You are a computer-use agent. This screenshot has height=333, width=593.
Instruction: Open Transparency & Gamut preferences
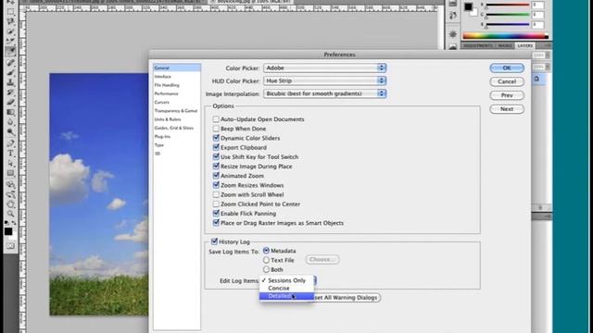[x=177, y=111]
